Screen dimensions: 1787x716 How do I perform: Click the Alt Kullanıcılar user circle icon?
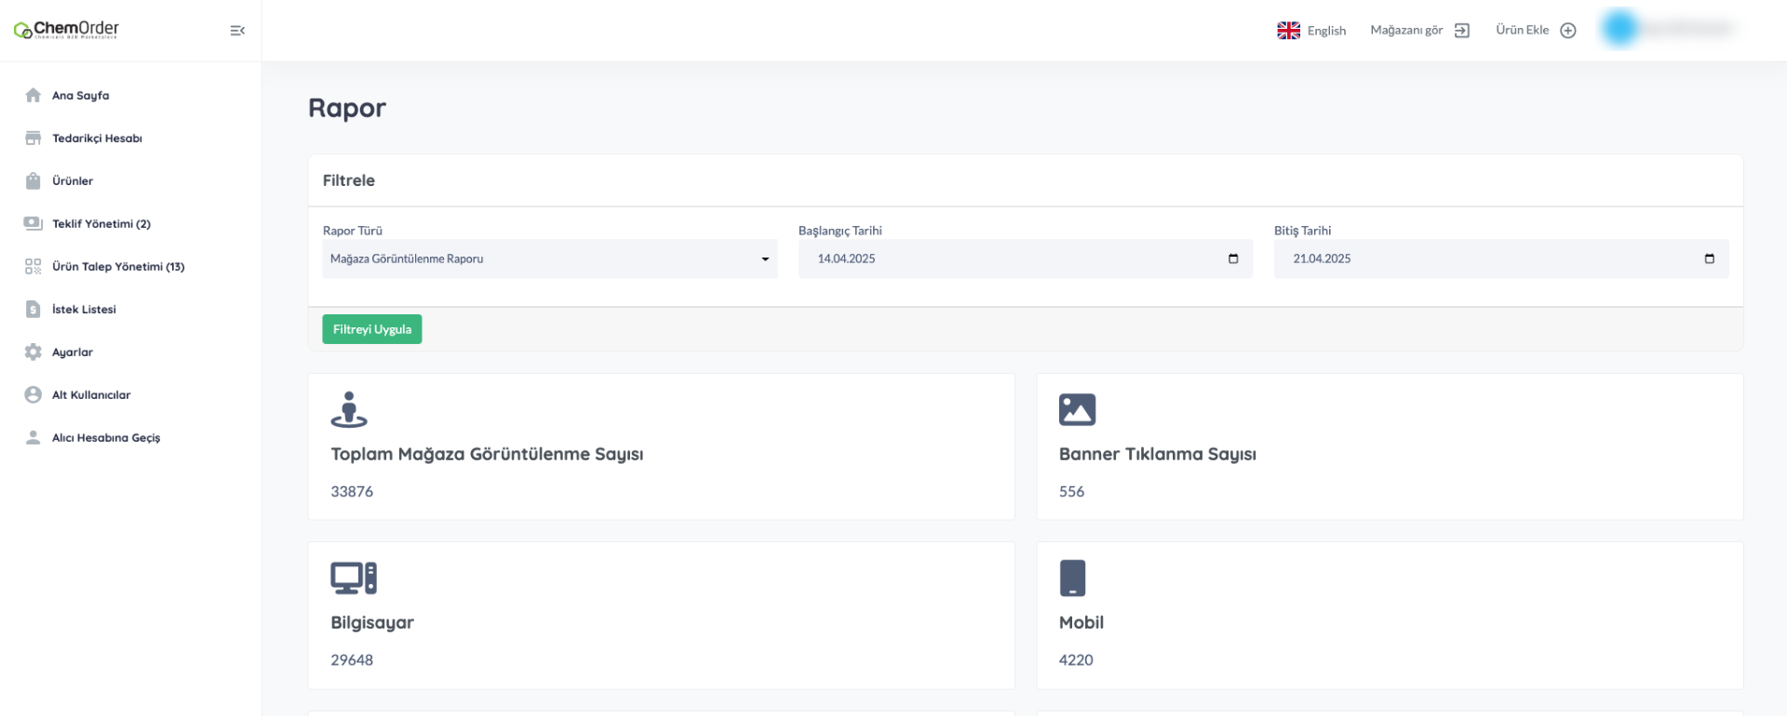click(34, 395)
